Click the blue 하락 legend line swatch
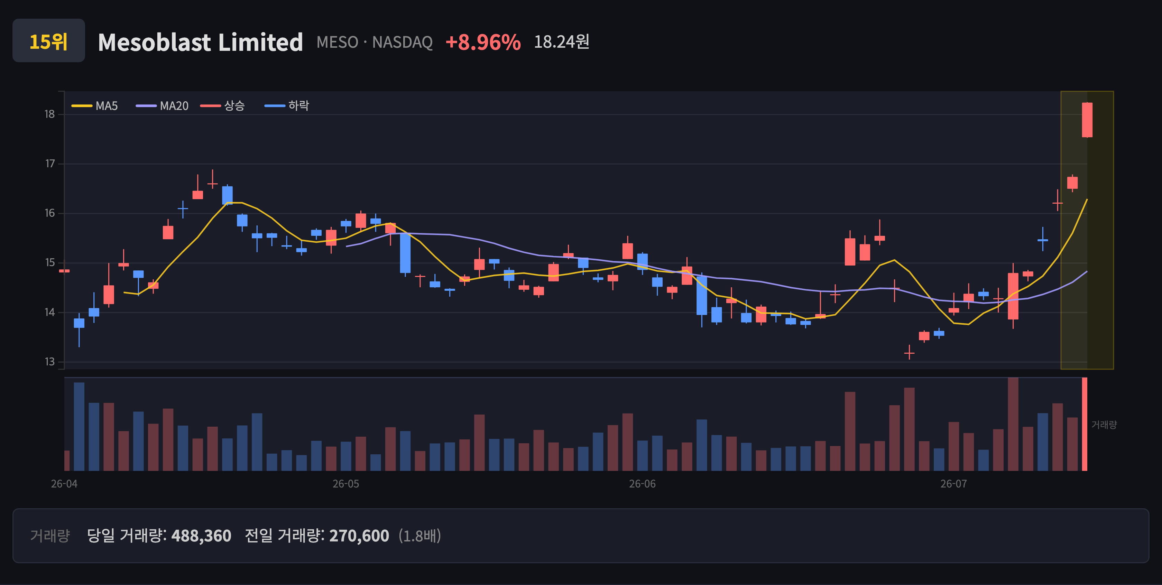Viewport: 1162px width, 585px height. (275, 106)
